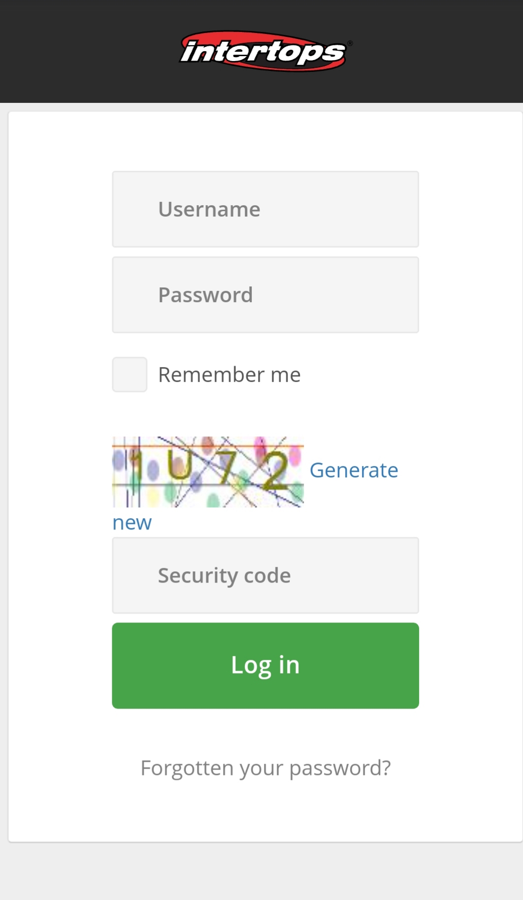Focus the Password input field
This screenshot has width=523, height=900.
[265, 295]
